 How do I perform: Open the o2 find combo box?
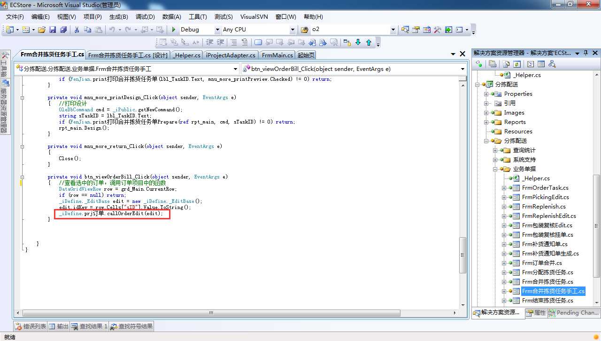[393, 30]
